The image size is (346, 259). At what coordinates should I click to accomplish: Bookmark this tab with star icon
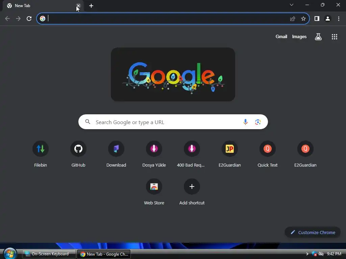(303, 19)
